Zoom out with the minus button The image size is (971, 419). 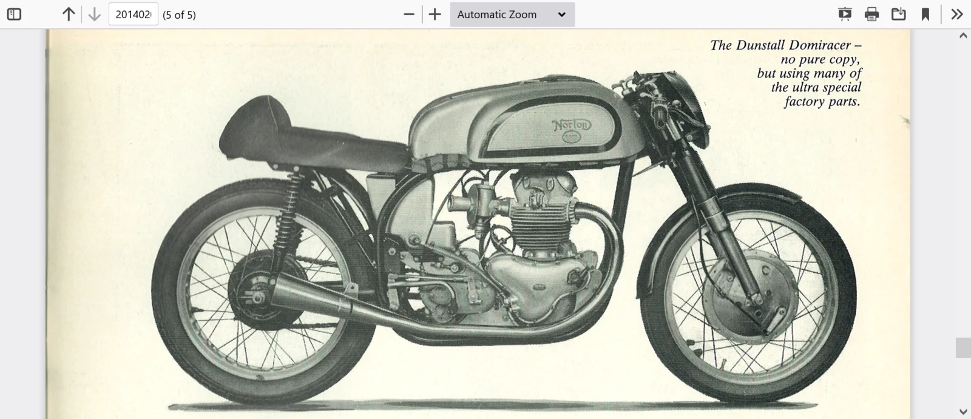coord(409,14)
